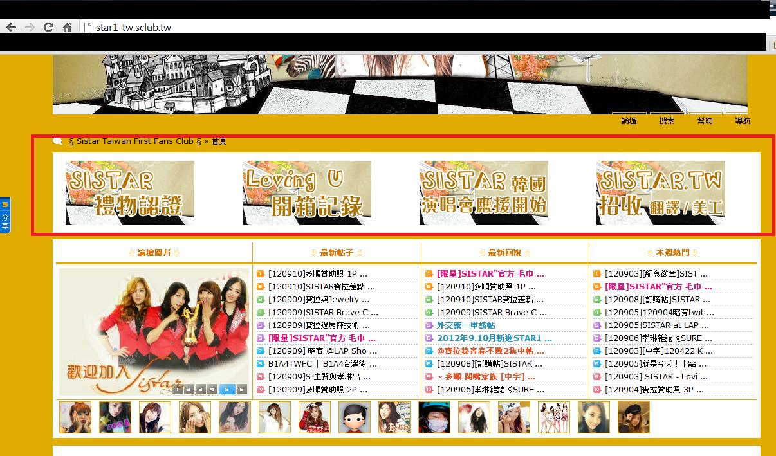Open [120909]SJ圭賢與孝琳出 post link

[x=323, y=377]
